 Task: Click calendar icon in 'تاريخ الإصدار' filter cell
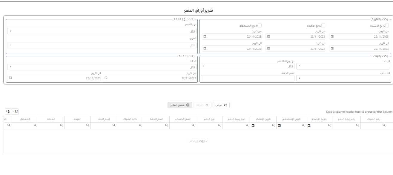click(309, 126)
